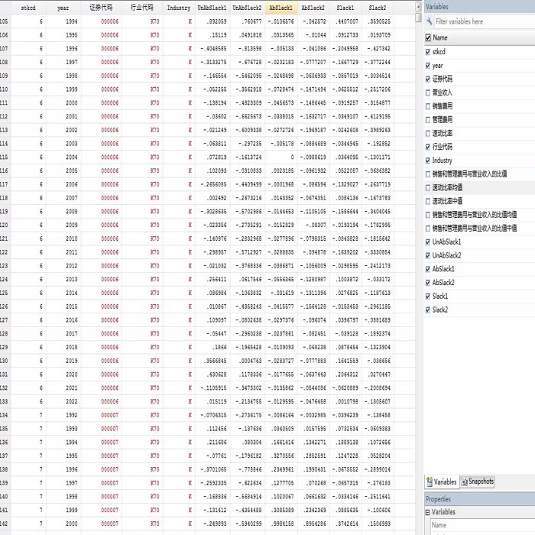This screenshot has height=535, width=535.
Task: Check the 管理费用 variable checkbox
Action: 428,120
